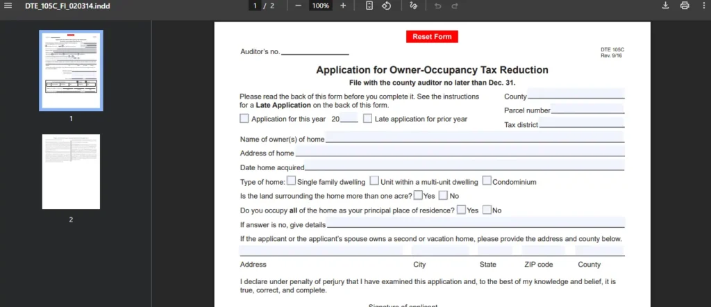Screen dimensions: 711x307
Task: Print the document
Action: 684,6
